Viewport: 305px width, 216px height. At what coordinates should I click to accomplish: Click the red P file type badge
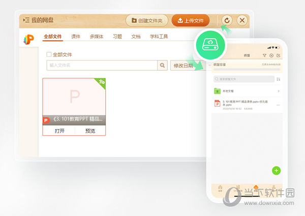tap(46, 120)
